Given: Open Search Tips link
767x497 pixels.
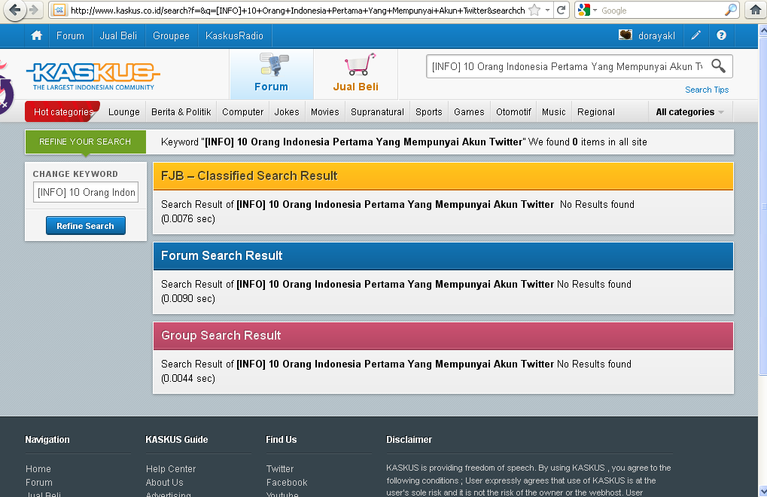Looking at the screenshot, I should 707,90.
